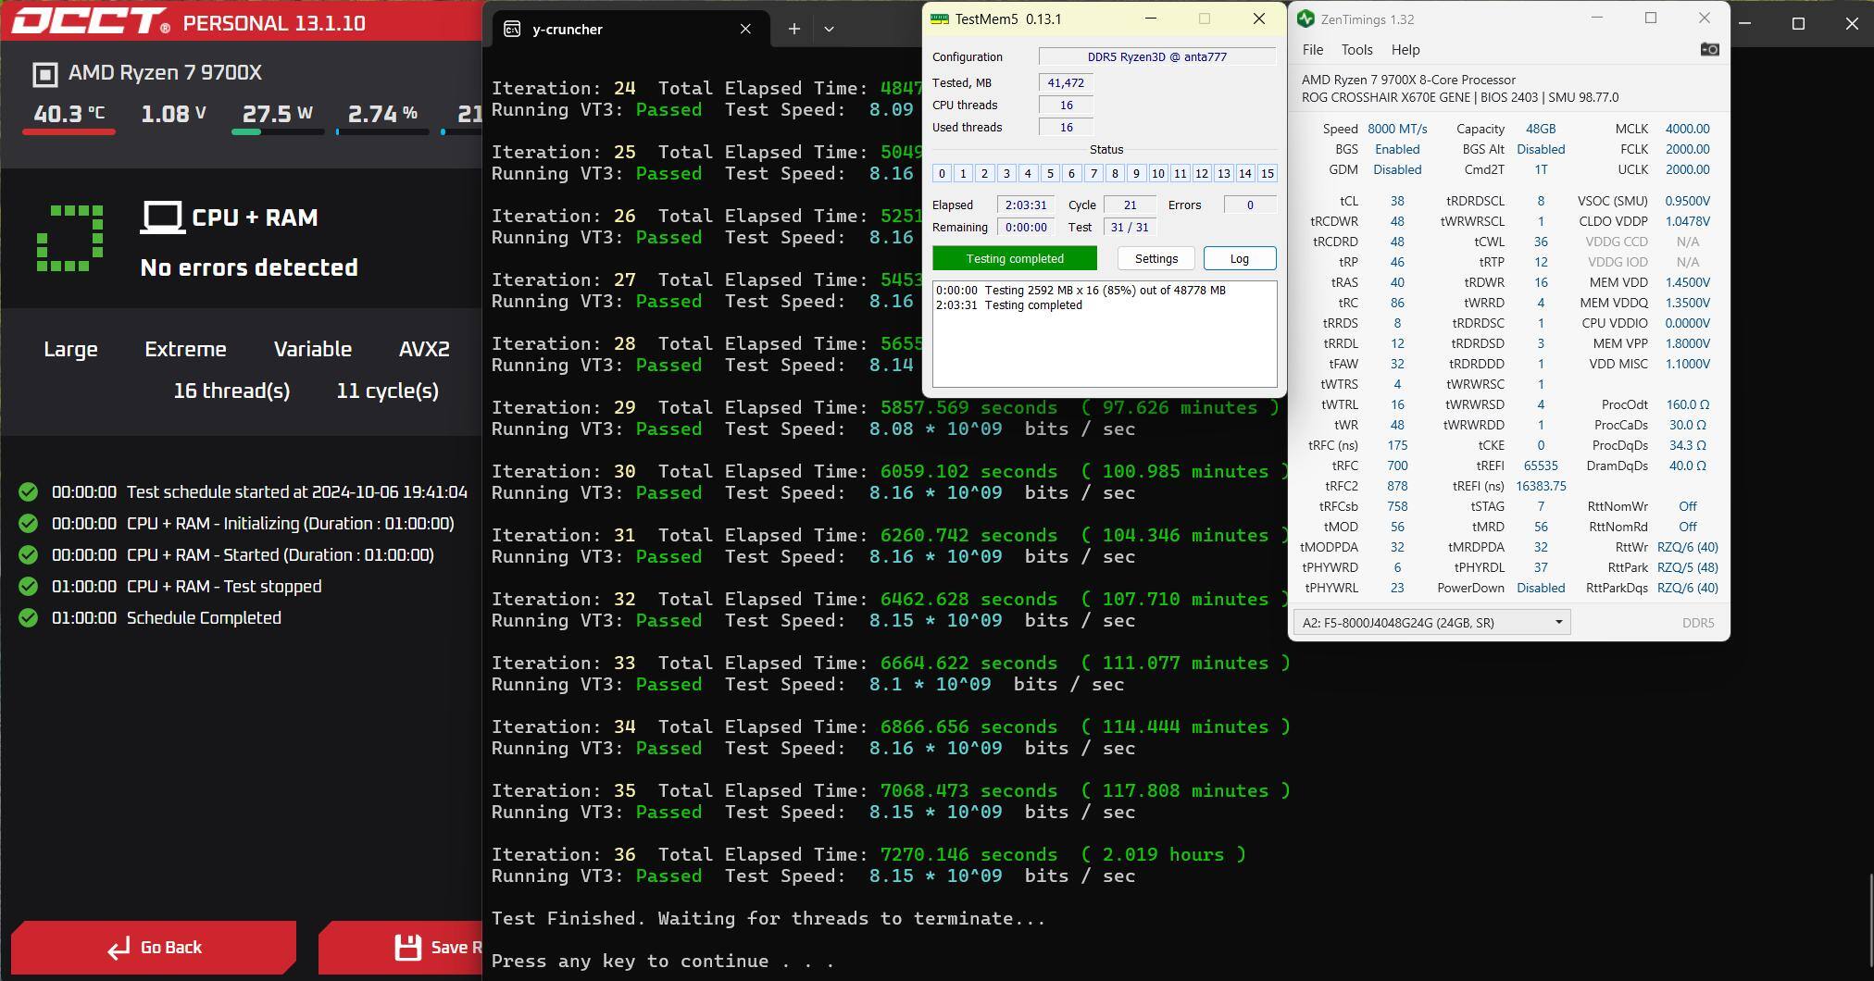
Task: Click the CPU chip icon beside Ryzen 7 9700X
Action: coord(44,74)
